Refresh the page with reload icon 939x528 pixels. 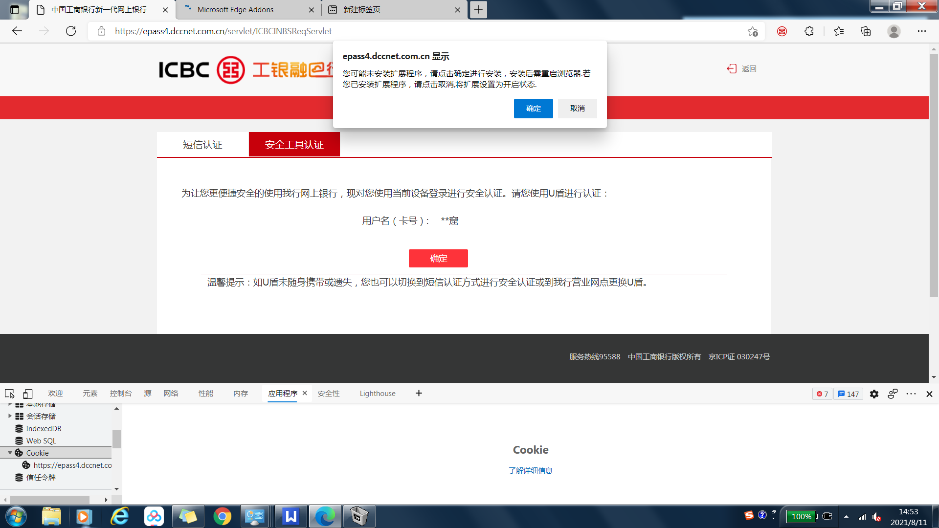tap(71, 31)
